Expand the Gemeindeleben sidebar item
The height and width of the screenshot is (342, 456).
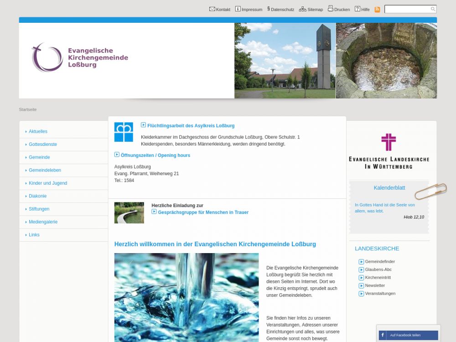(45, 170)
